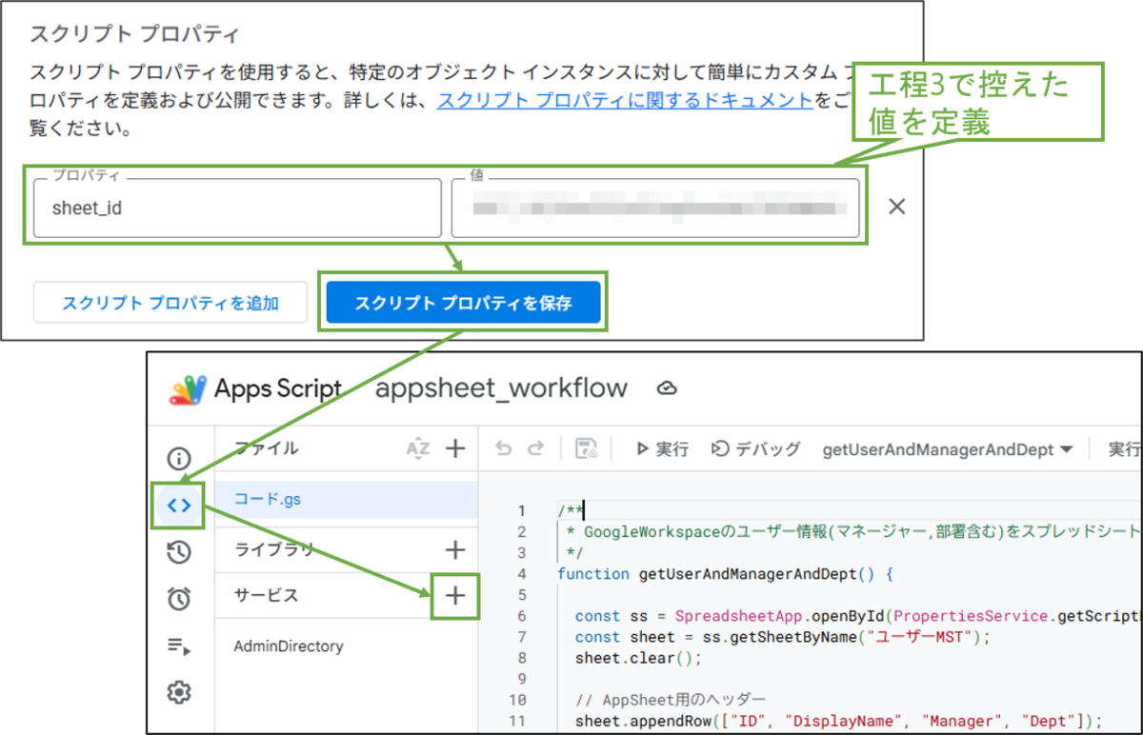Image resolution: width=1143 pixels, height=735 pixels.
Task: Click スクリプト プロパティを保存 button
Action: (463, 304)
